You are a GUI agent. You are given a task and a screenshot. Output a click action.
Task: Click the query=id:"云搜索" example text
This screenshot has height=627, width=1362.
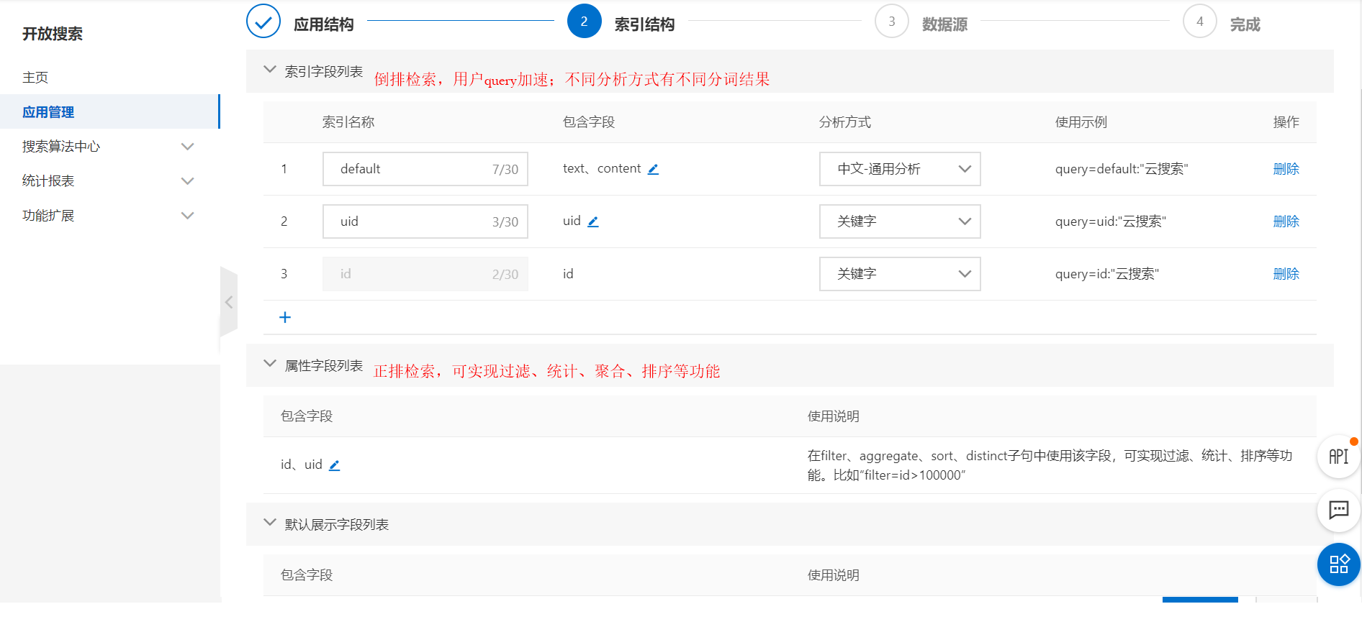1107,274
